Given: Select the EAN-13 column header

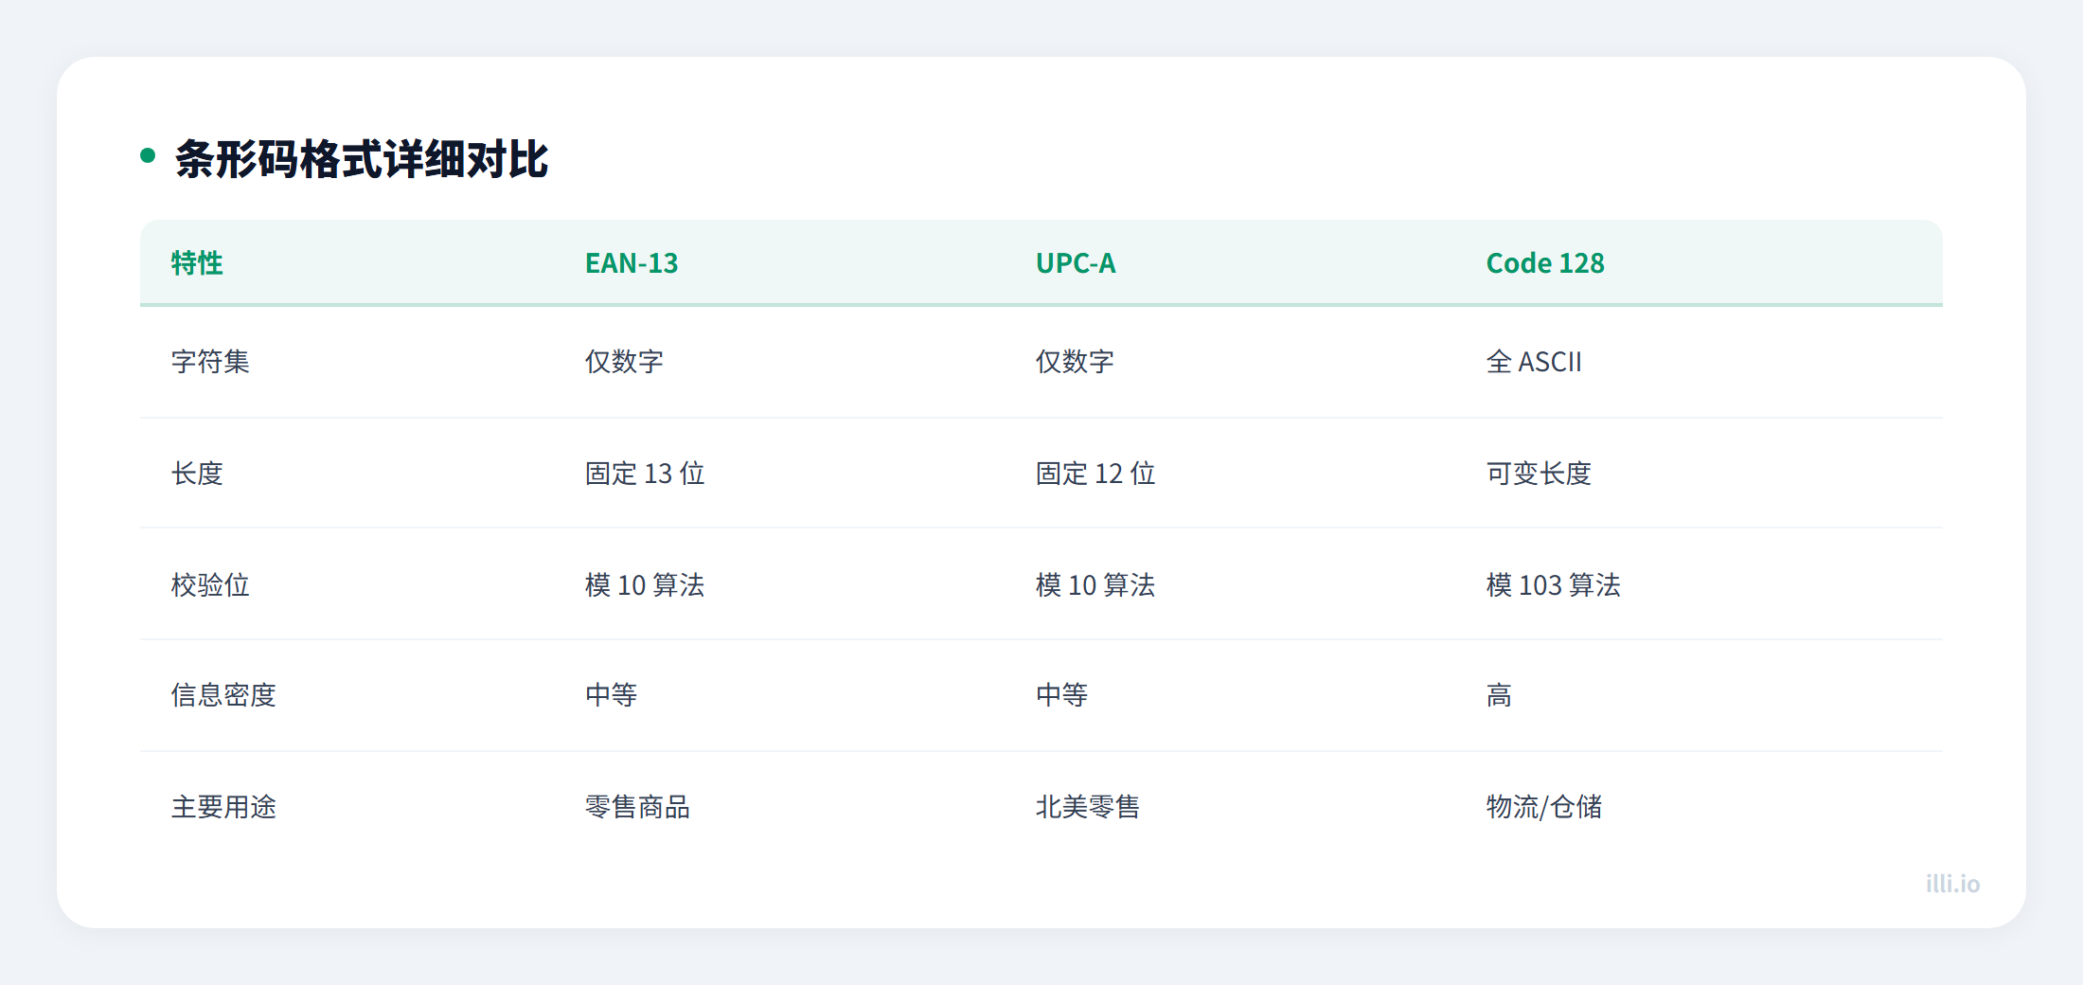Looking at the screenshot, I should tap(631, 263).
